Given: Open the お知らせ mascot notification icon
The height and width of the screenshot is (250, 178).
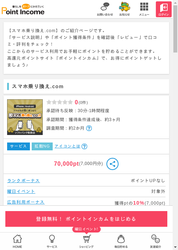Looking at the screenshot, I should click(x=125, y=9).
